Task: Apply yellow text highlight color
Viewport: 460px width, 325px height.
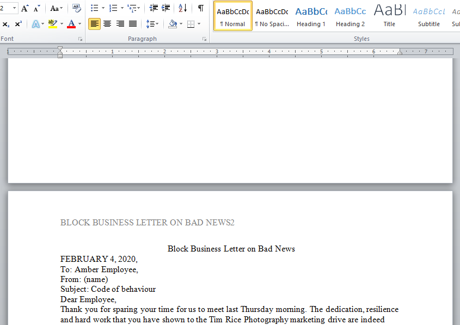Action: point(52,24)
